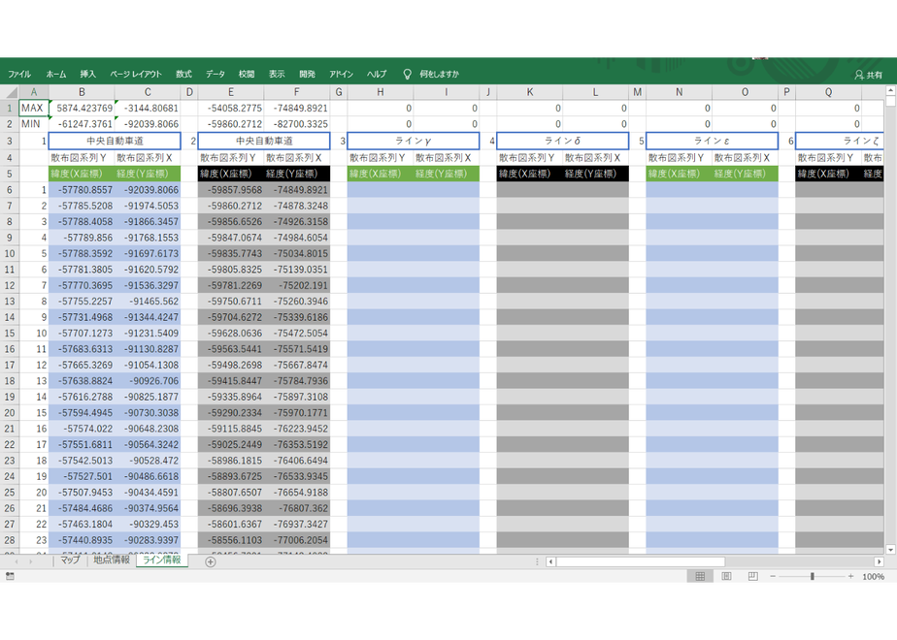Open the ページレイアウト ribbon tab
This screenshot has width=897, height=640.
click(136, 75)
